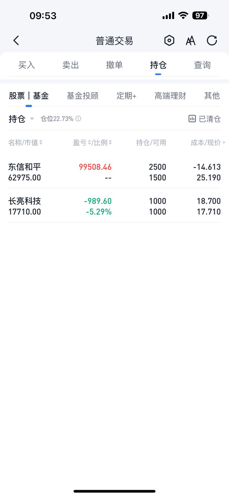Image resolution: width=229 pixels, height=497 pixels.
Task: Open the 已清仓 link
Action: pyautogui.click(x=210, y=119)
